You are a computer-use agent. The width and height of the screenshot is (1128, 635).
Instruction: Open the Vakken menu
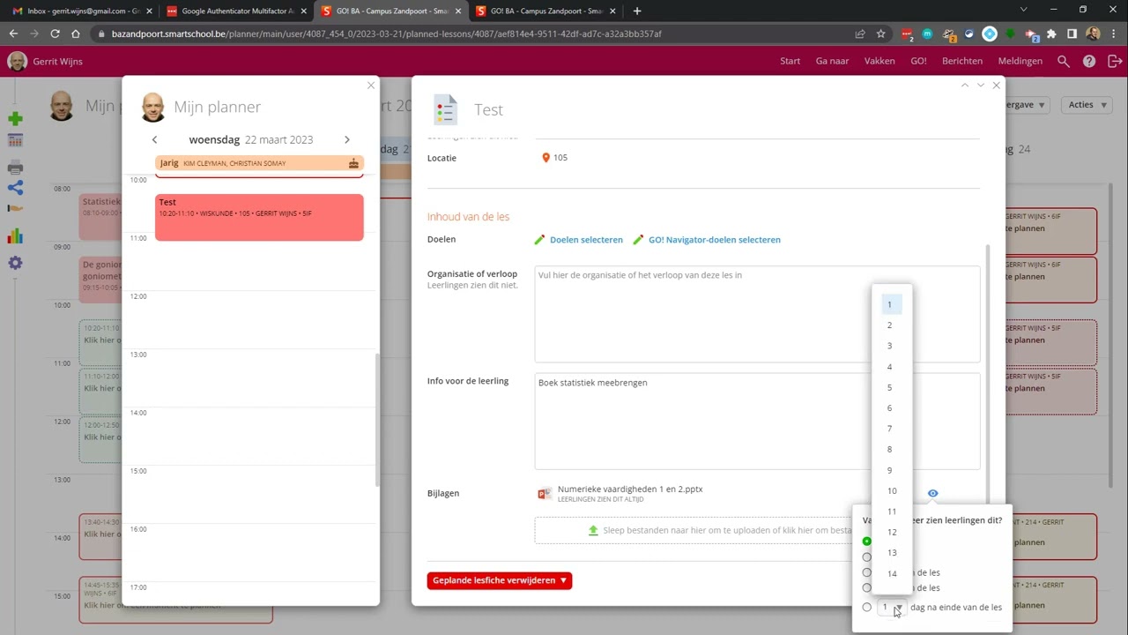point(879,61)
